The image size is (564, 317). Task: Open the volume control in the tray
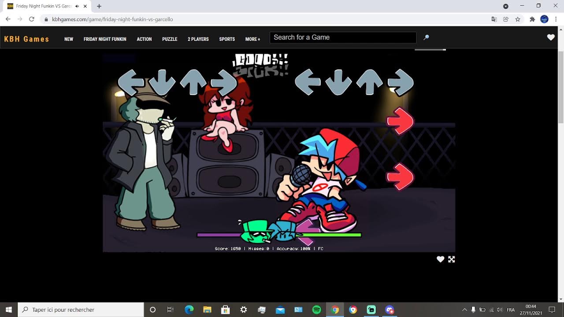pyautogui.click(x=501, y=310)
